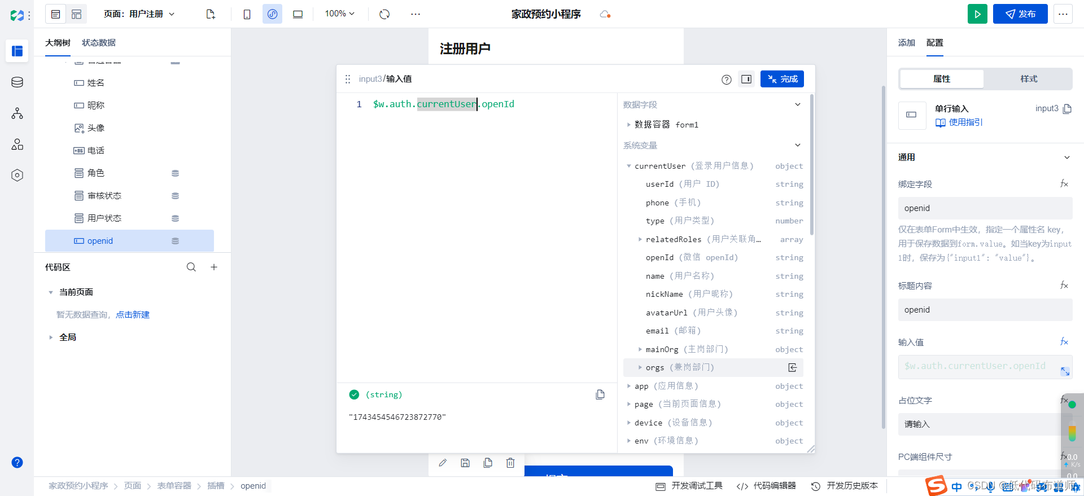Image resolution: width=1084 pixels, height=496 pixels.
Task: Click the delete trash icon below canvas
Action: point(510,463)
